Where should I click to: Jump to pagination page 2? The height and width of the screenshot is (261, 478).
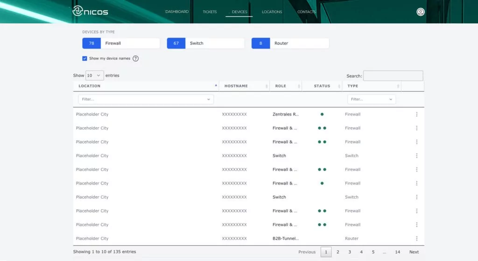338,252
